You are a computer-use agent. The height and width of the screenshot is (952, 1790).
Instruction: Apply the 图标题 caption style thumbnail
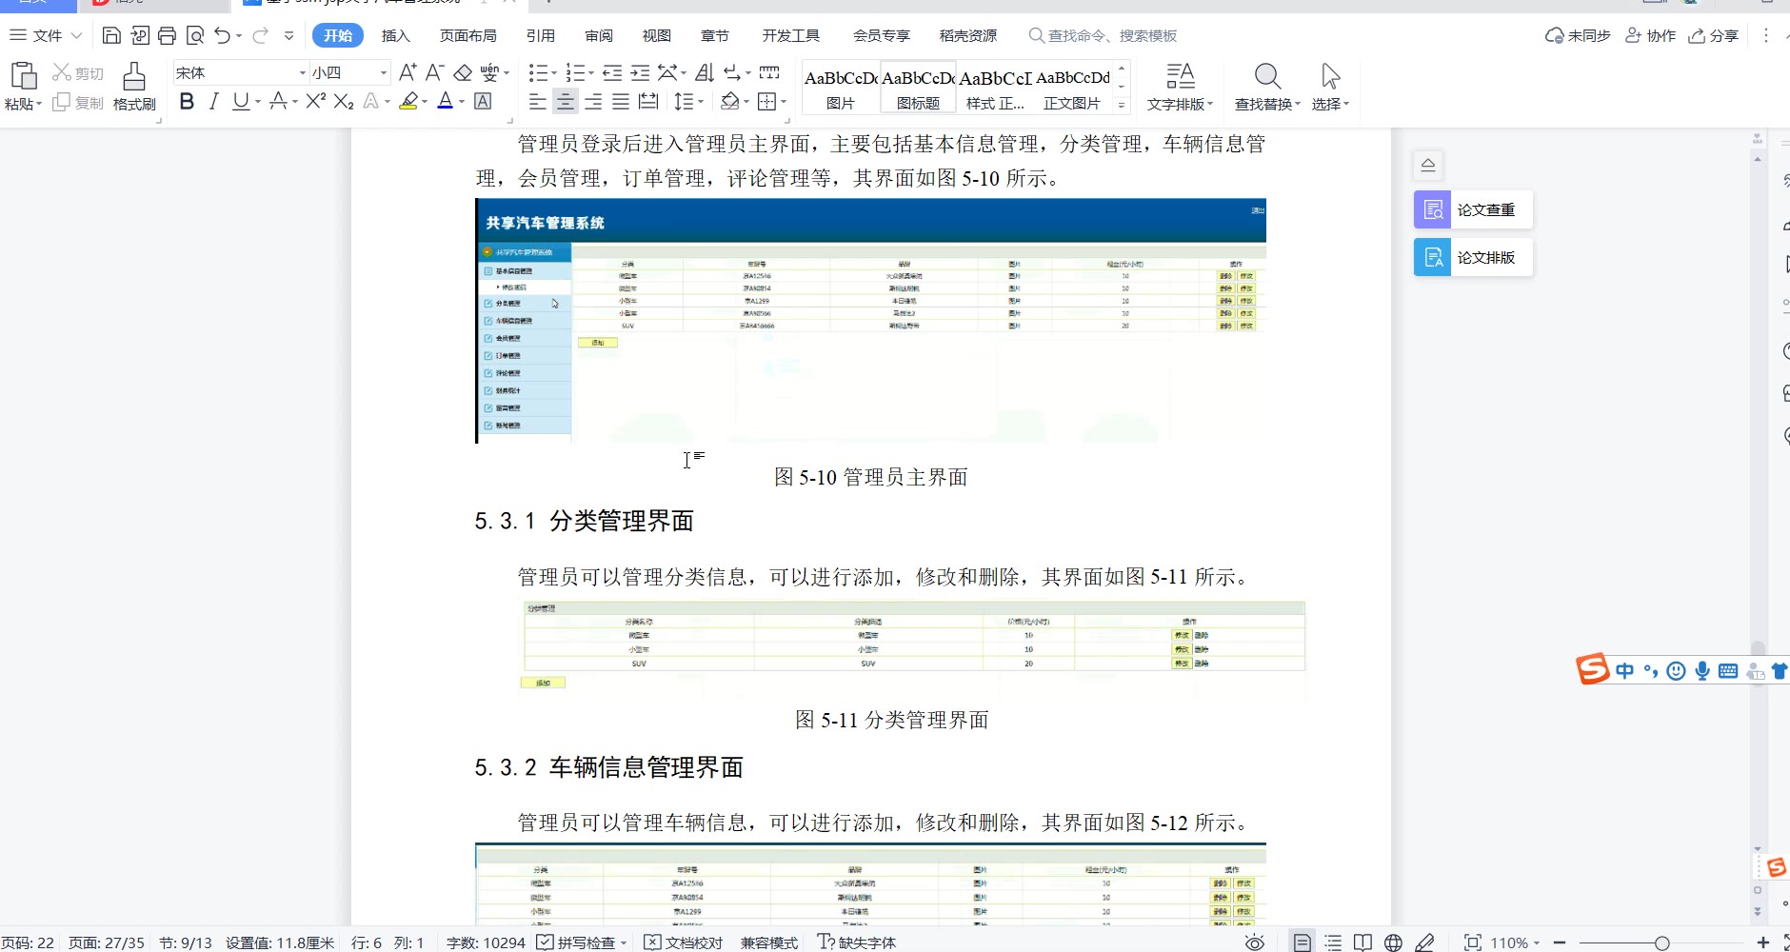(x=918, y=87)
